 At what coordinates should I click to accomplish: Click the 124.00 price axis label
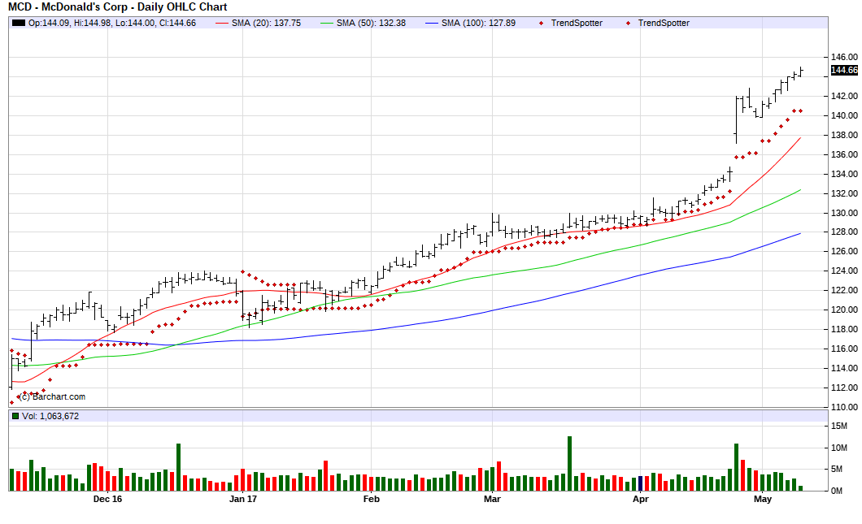[844, 271]
